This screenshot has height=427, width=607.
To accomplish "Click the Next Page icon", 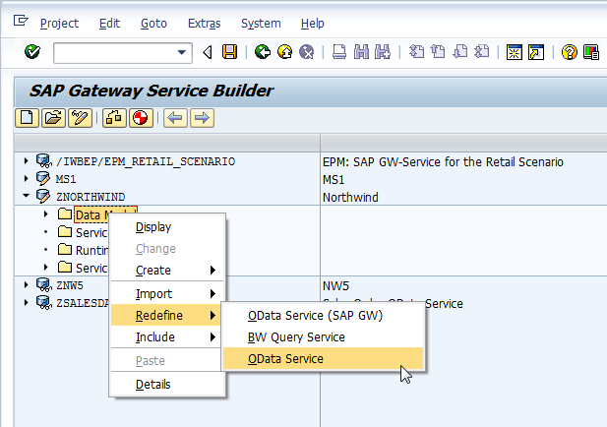I will point(459,52).
